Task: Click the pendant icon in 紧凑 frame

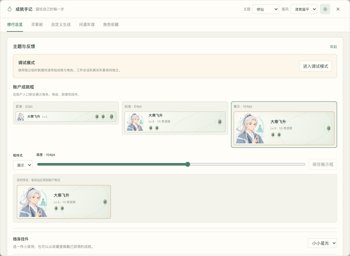Action: click(111, 117)
